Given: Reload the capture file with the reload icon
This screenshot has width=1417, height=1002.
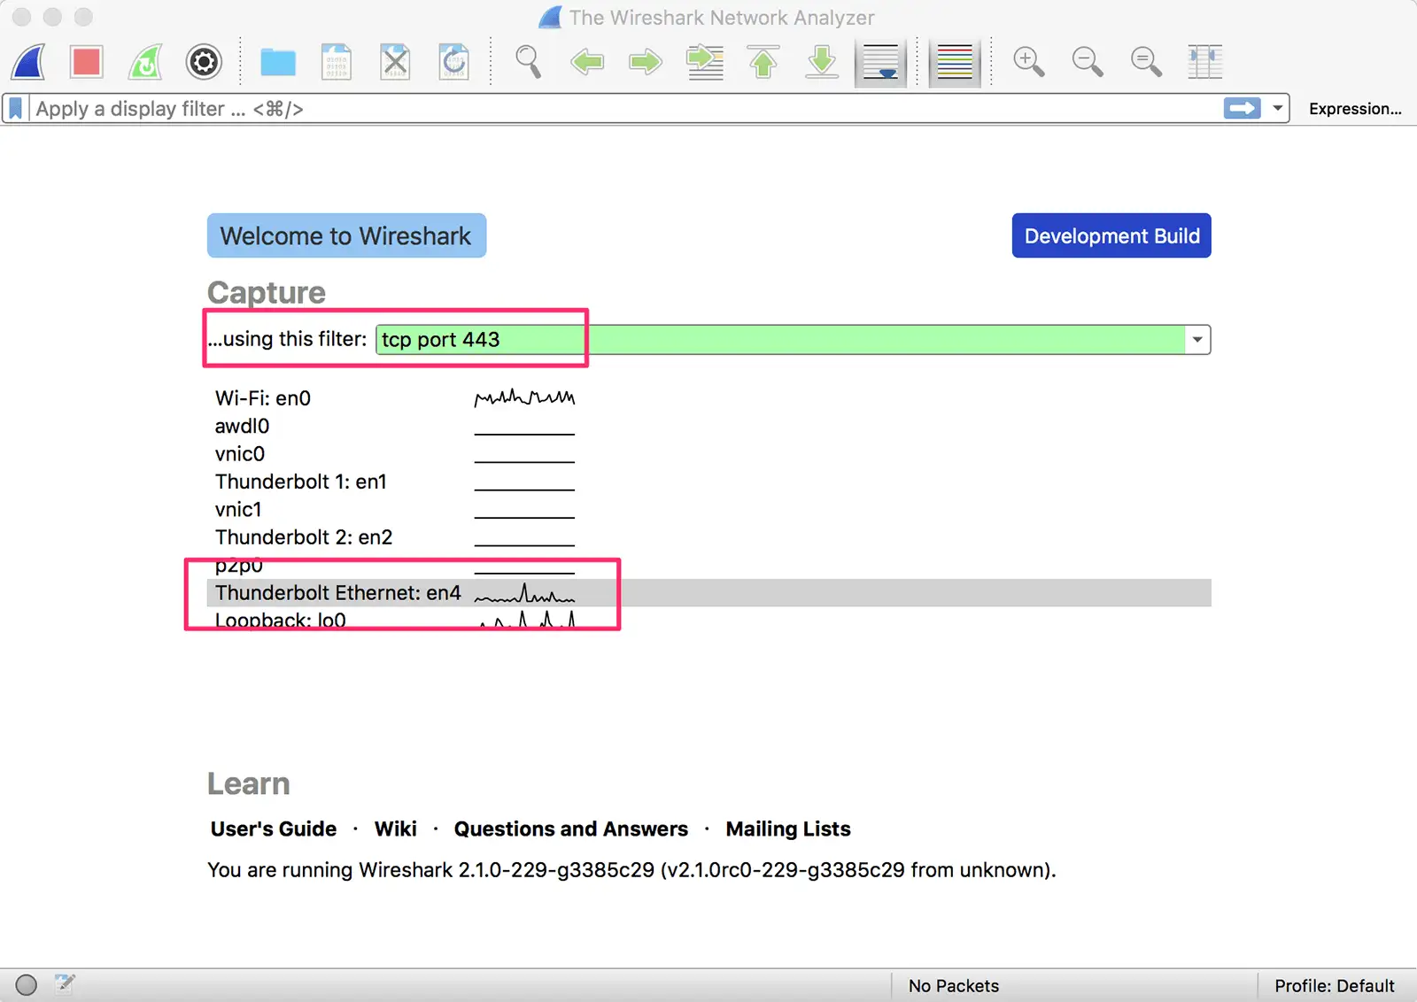Looking at the screenshot, I should pos(454,62).
